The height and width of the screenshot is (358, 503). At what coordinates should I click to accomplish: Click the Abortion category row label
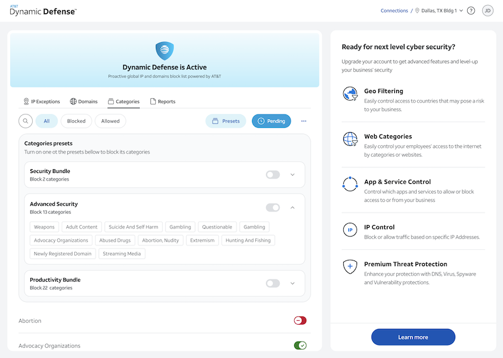point(30,321)
